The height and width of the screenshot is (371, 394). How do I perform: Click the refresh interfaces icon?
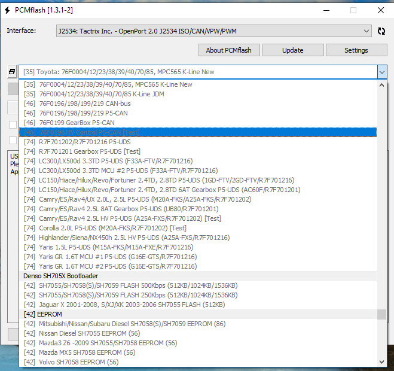coord(381,31)
